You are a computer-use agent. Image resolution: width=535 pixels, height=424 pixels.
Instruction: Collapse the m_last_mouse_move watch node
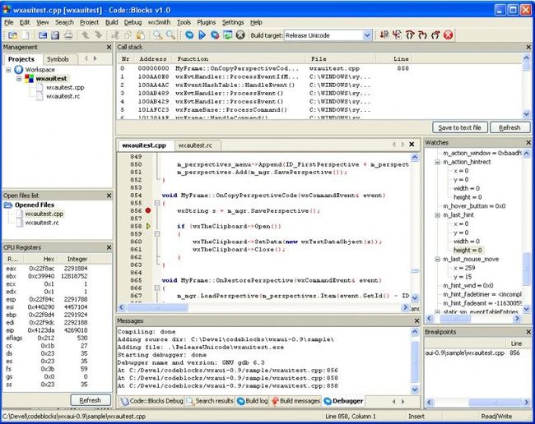point(437,260)
